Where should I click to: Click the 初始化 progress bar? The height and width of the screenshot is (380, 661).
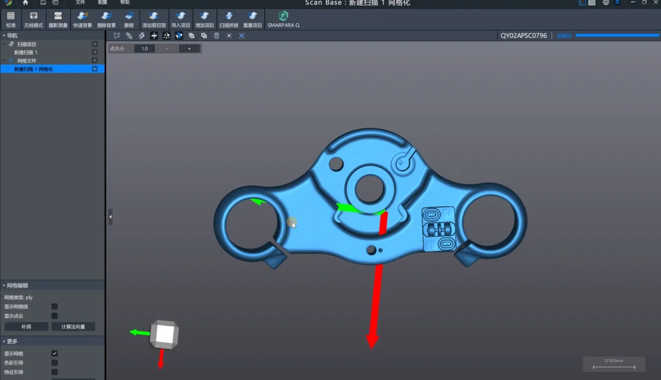(617, 35)
